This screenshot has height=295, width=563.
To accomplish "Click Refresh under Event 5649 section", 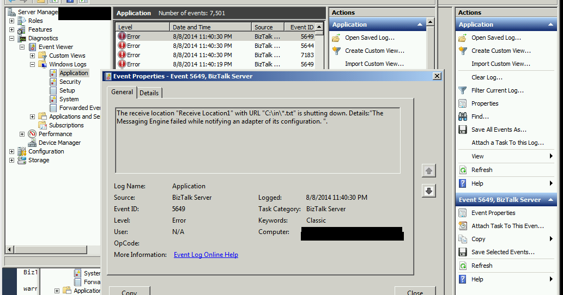I will click(482, 266).
